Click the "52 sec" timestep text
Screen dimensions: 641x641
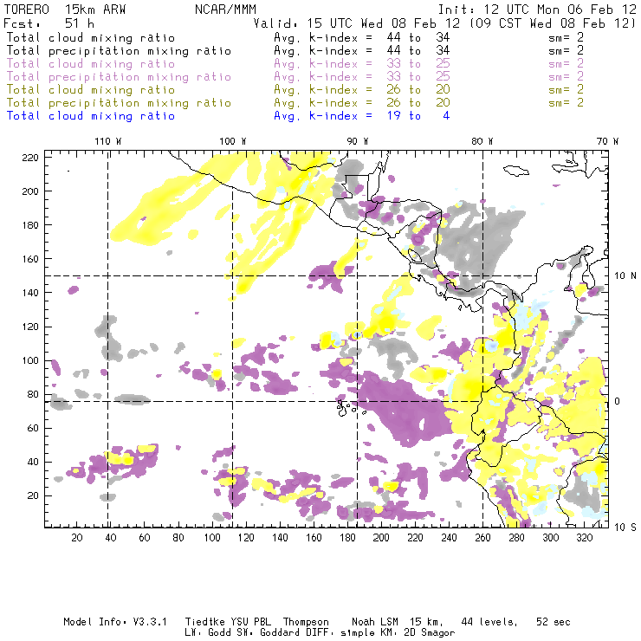tap(554, 622)
